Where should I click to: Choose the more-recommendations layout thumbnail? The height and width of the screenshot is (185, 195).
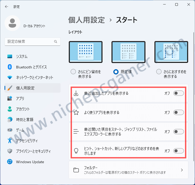tap(171, 52)
